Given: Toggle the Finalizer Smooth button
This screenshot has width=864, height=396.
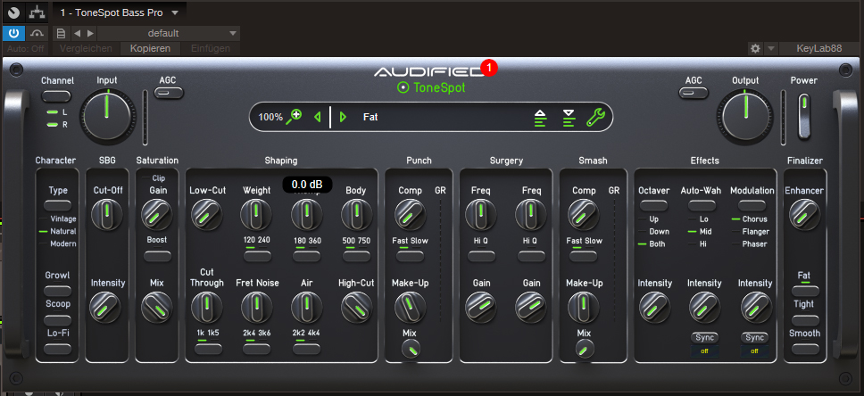Looking at the screenshot, I should (x=806, y=349).
